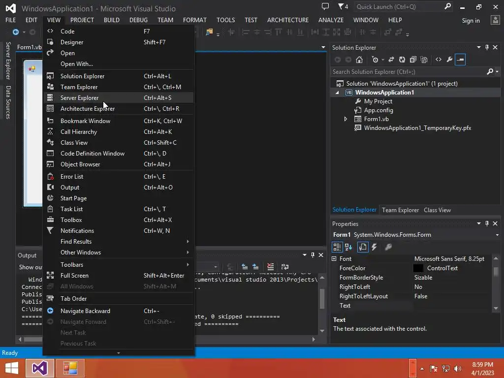Click the Class View menu icon
The height and width of the screenshot is (378, 504).
(x=50, y=142)
